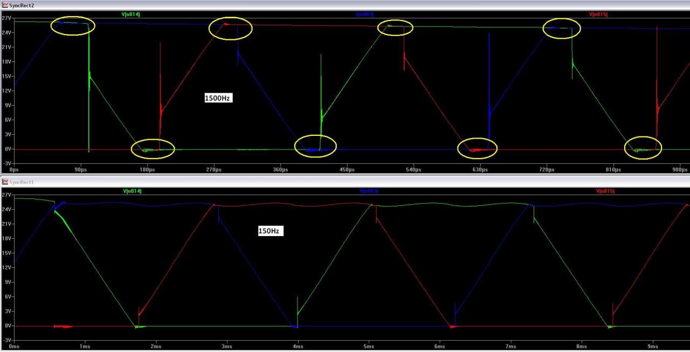
Task: Click the 1ms time axis label
Action: (x=85, y=347)
